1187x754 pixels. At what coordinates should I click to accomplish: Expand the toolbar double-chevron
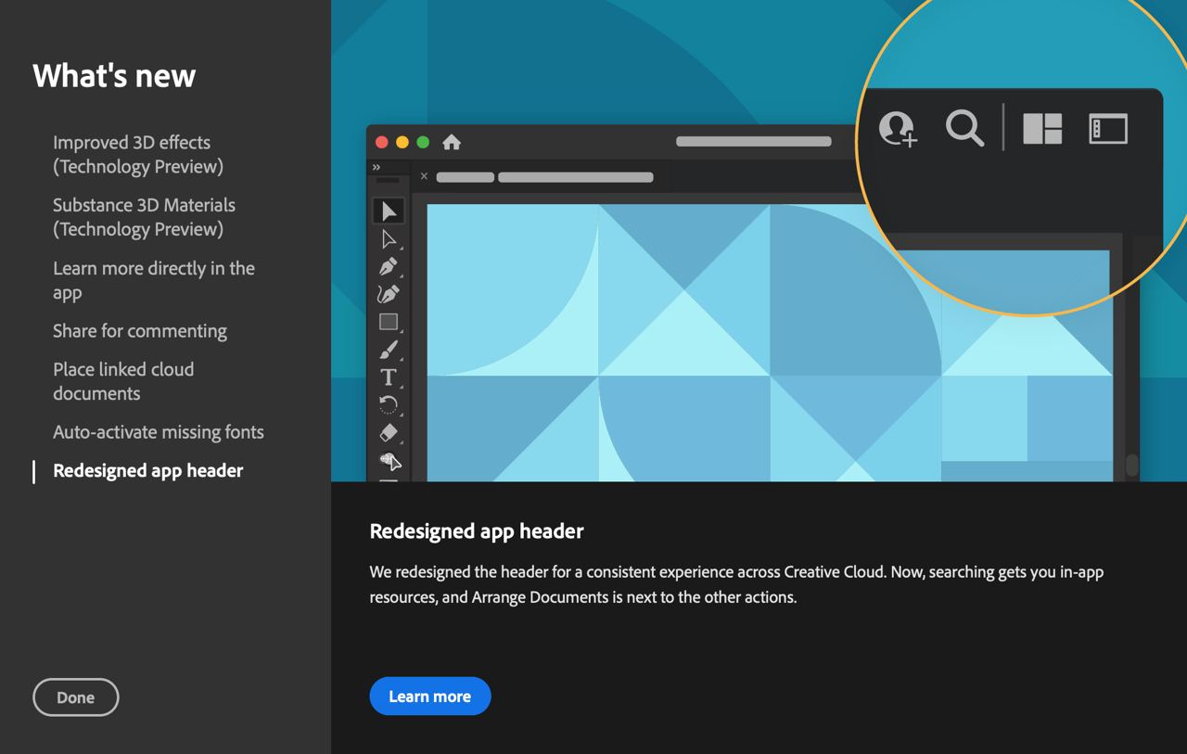[x=377, y=168]
